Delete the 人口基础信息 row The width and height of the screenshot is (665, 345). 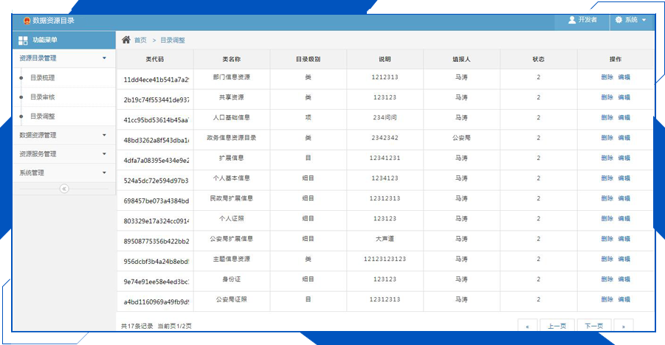point(607,118)
